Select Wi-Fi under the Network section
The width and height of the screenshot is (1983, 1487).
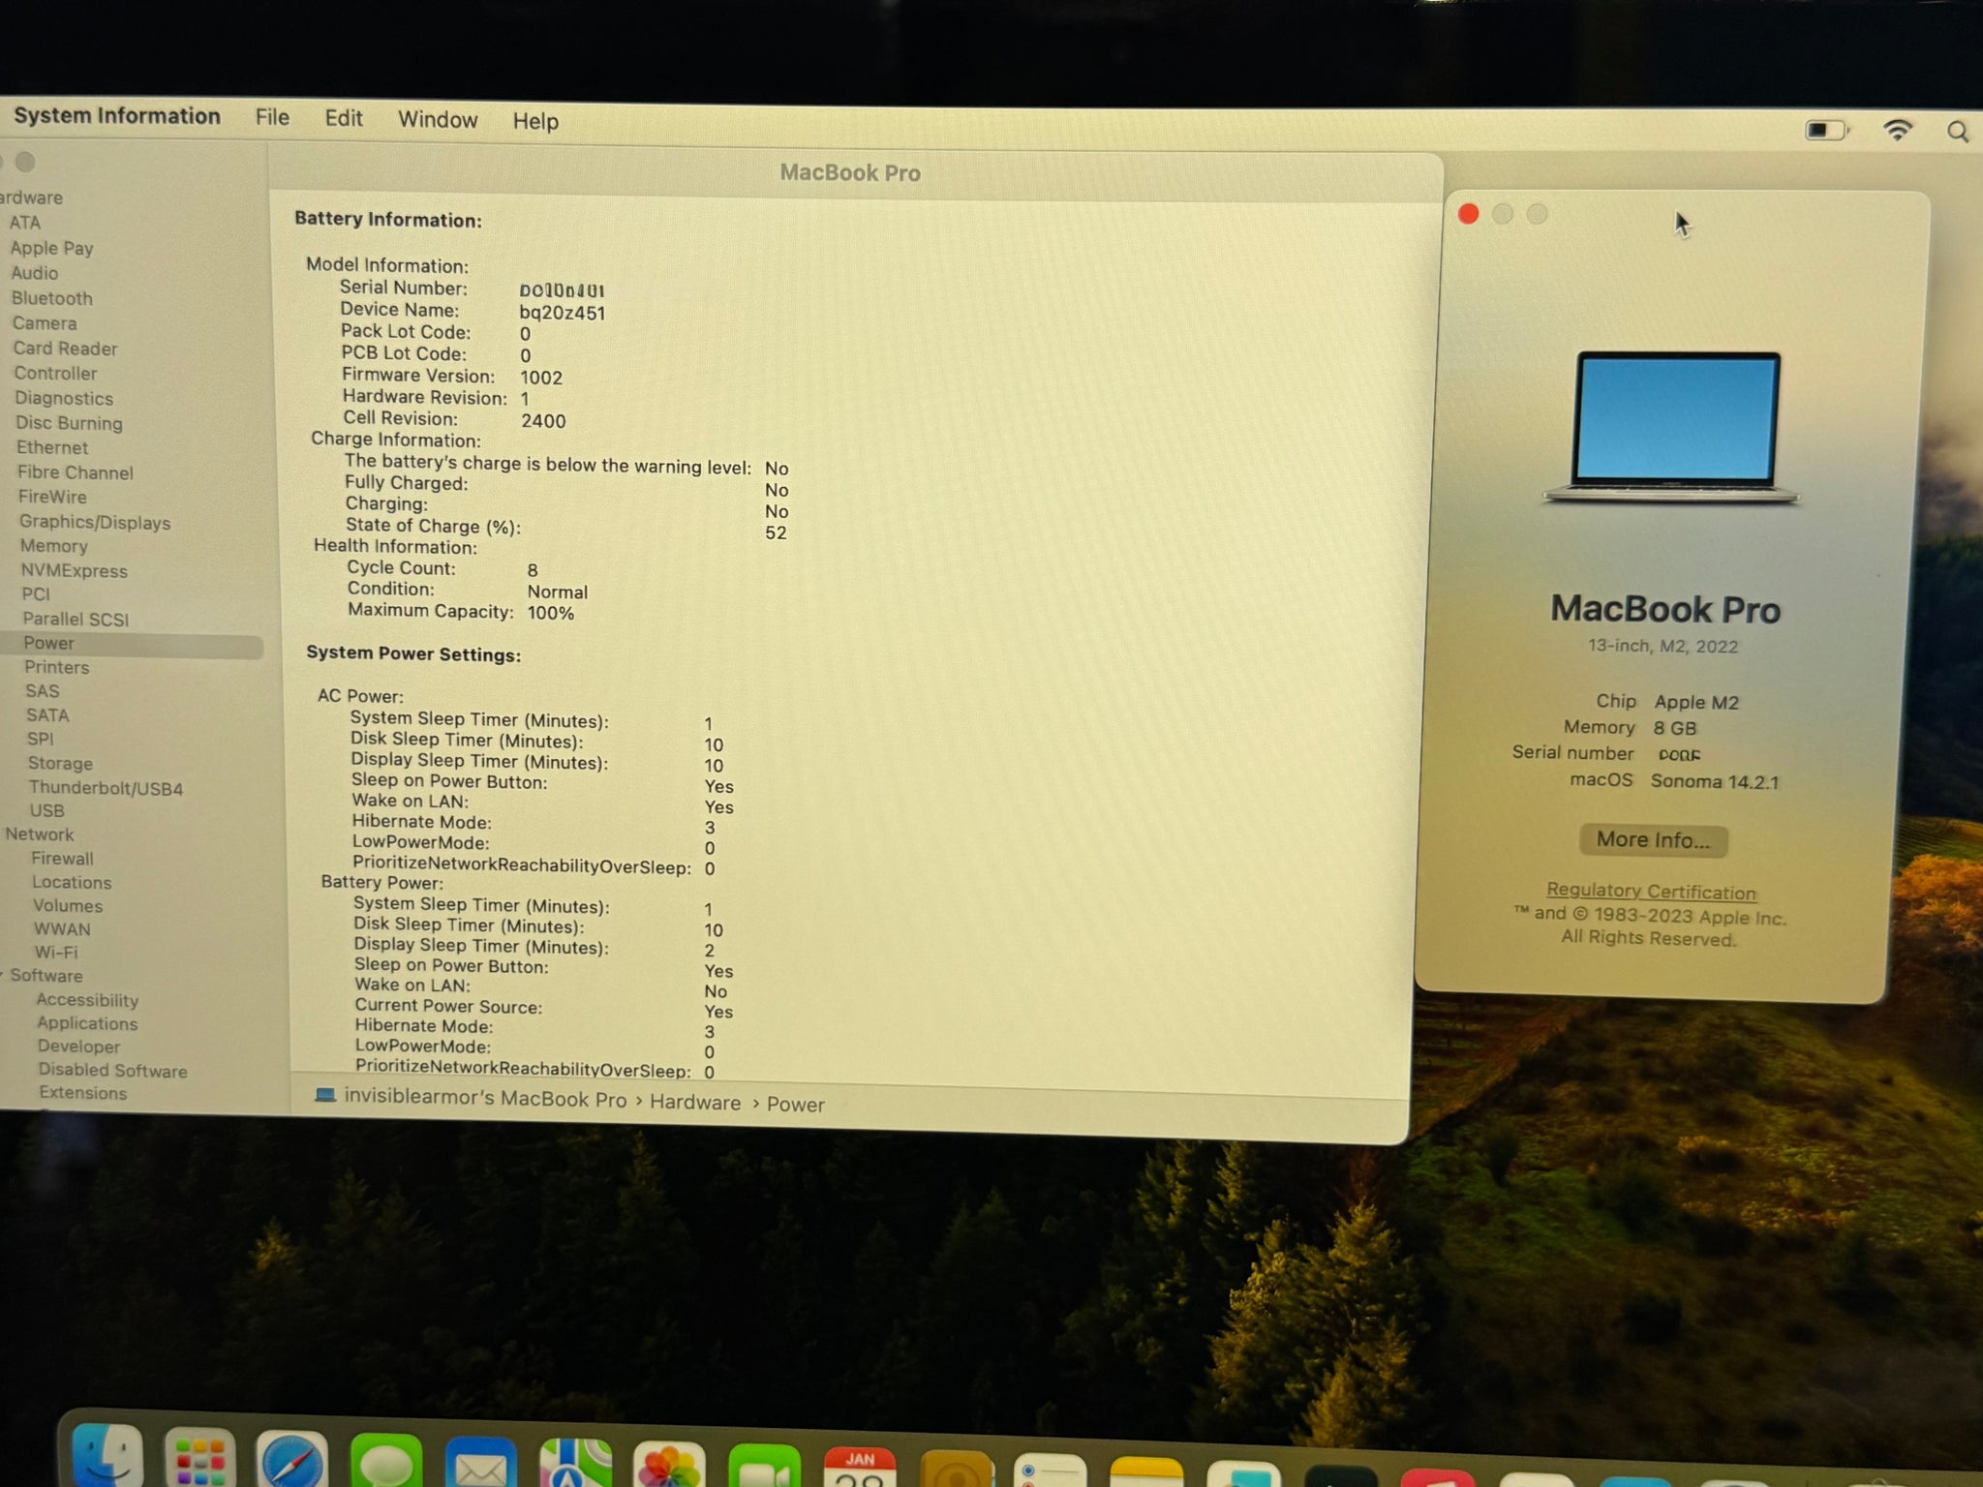coord(56,952)
